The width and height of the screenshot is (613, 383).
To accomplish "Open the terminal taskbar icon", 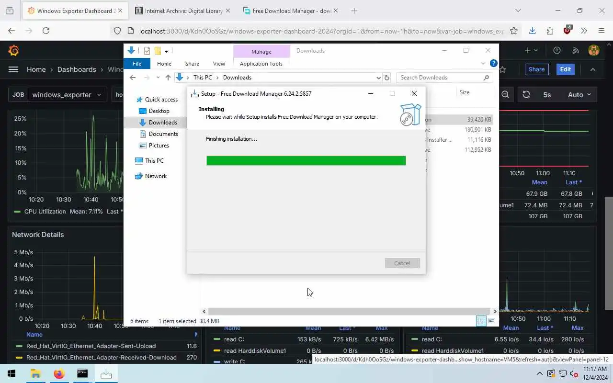I will tap(82, 373).
